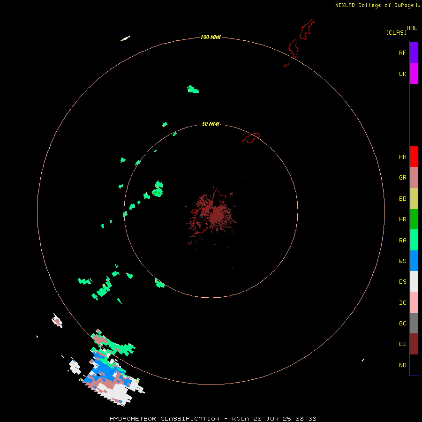
Task: Click the HYDROMETEOR CLASSIFICATION title text
Action: point(165,419)
